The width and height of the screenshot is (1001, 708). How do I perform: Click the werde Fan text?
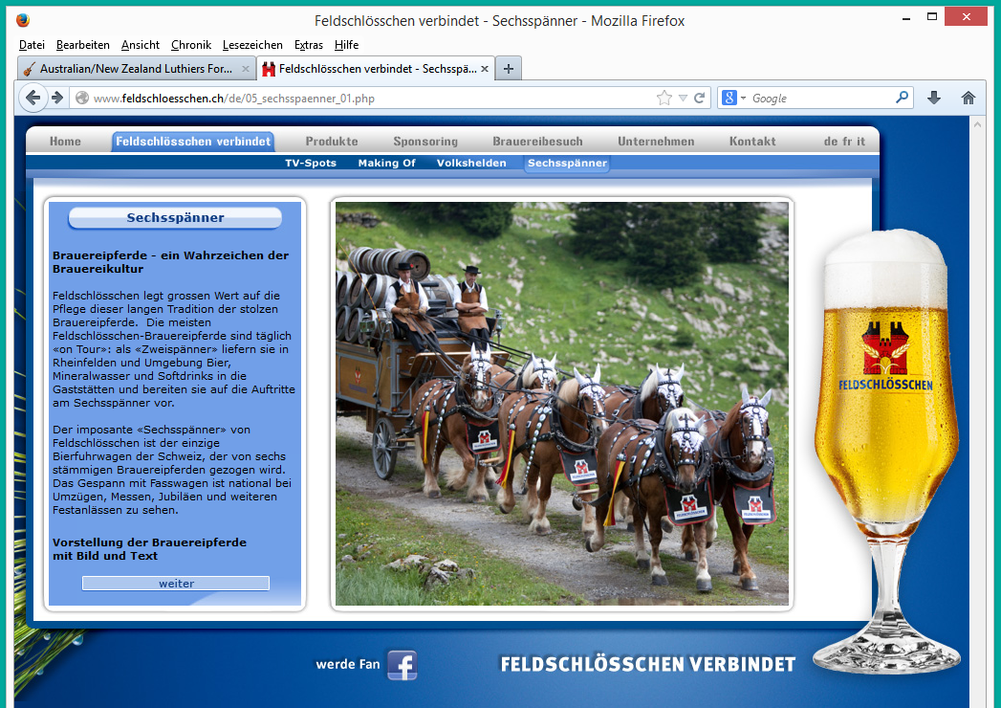point(347,664)
